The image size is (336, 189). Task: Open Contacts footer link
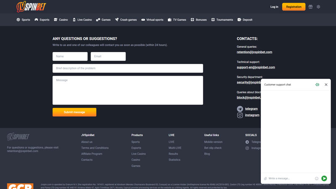pyautogui.click(x=87, y=160)
